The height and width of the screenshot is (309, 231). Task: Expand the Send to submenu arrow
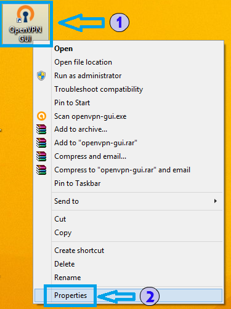click(216, 201)
